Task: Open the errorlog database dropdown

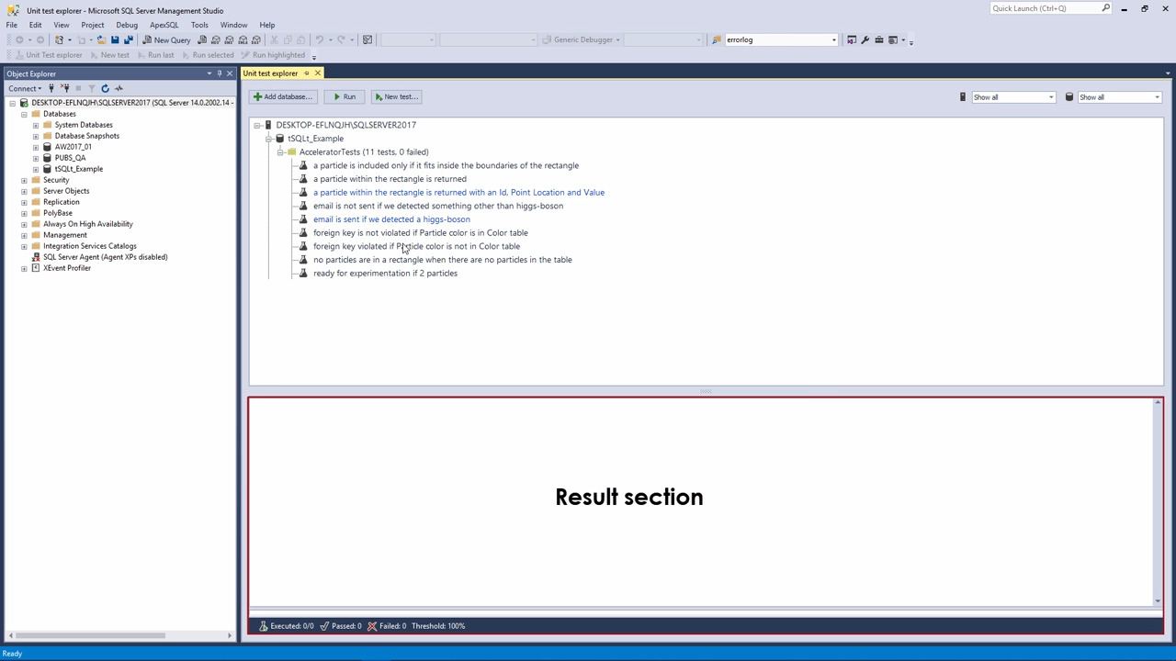Action: pyautogui.click(x=832, y=39)
